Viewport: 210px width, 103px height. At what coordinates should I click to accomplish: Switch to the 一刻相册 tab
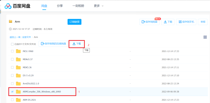(78, 6)
